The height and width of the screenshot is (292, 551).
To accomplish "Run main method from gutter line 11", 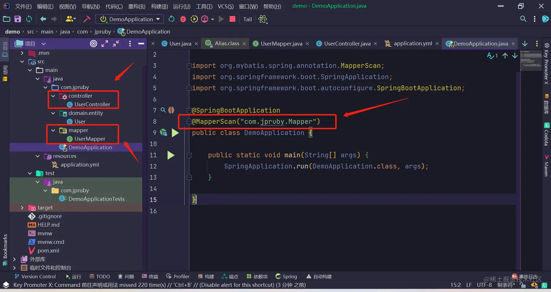I will 171,155.
